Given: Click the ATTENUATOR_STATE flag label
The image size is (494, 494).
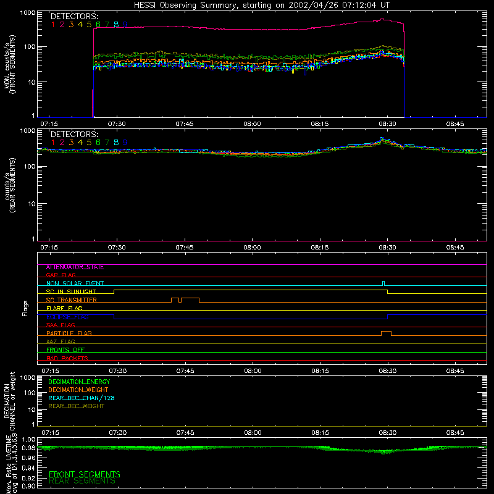Looking at the screenshot, I should pos(75,267).
